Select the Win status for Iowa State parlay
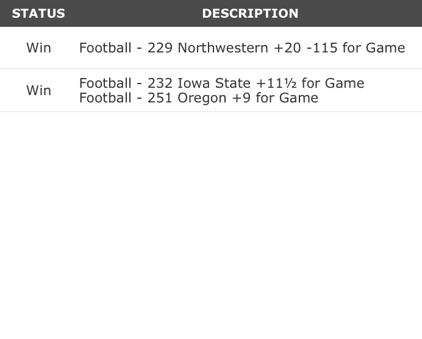422x339 pixels. pos(38,90)
